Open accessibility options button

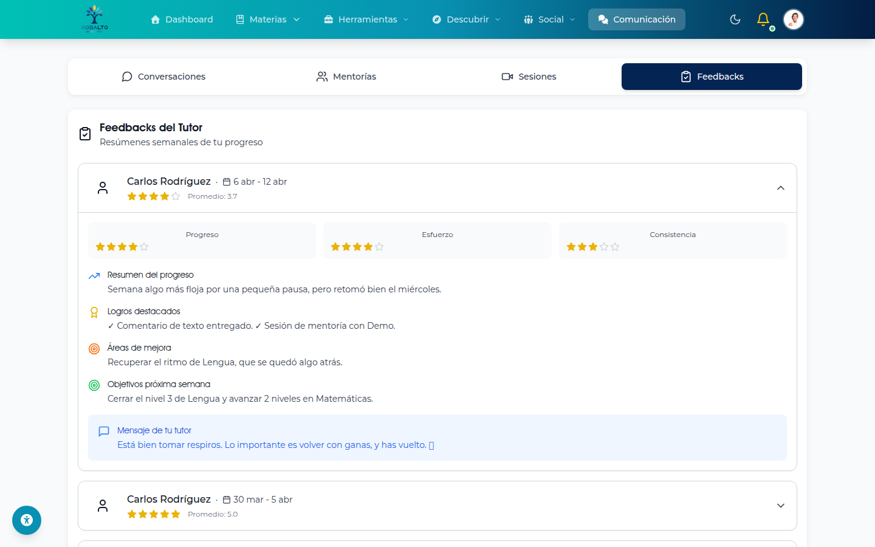click(27, 520)
